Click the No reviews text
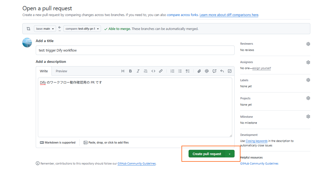Viewport: 324px width, 174px height. pos(247,50)
